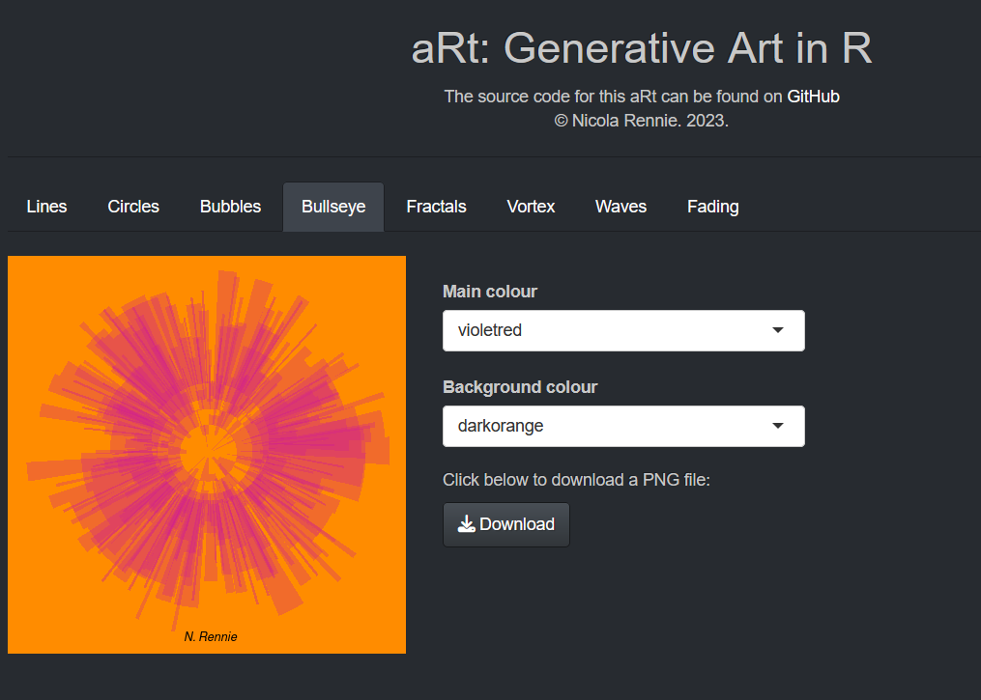Viewport: 981px width, 700px height.
Task: Follow the GitHub source code link
Action: pyautogui.click(x=813, y=97)
